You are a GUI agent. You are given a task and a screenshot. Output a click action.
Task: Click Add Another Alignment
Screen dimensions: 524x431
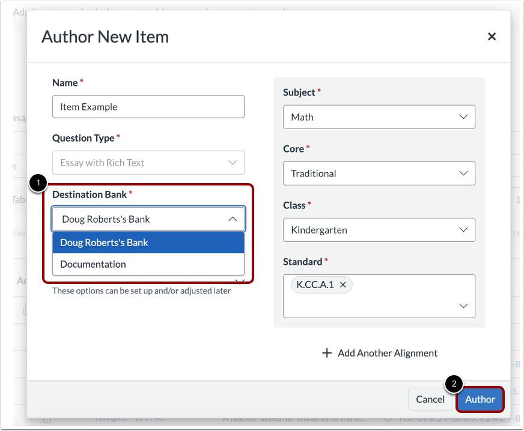click(379, 353)
